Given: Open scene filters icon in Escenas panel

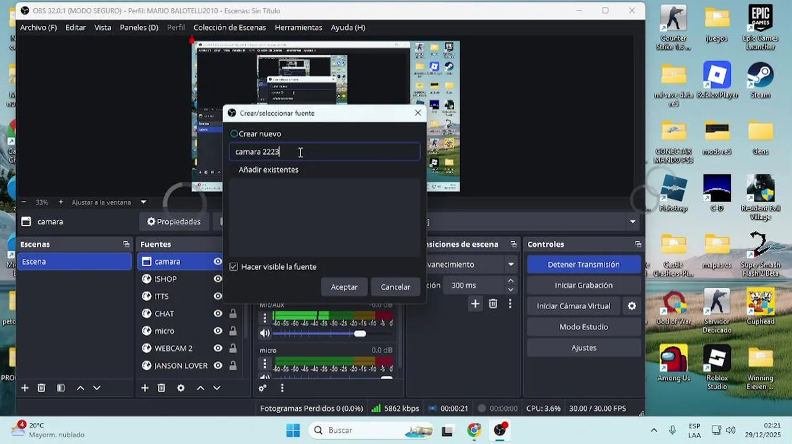Looking at the screenshot, I should click(60, 388).
